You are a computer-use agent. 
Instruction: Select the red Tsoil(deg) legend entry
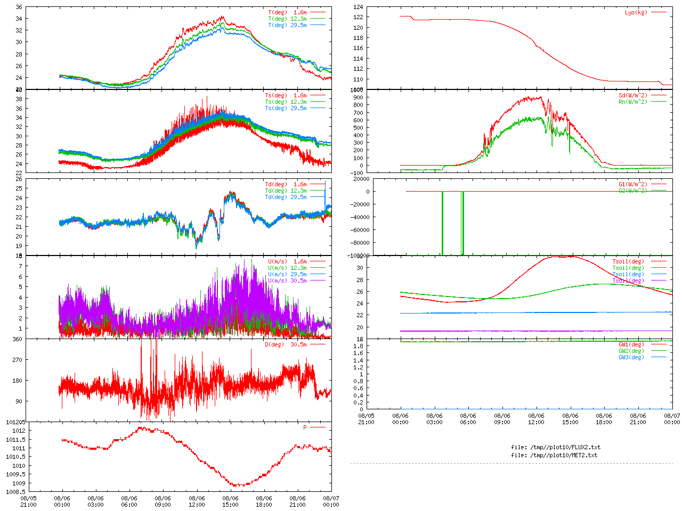pos(628,261)
